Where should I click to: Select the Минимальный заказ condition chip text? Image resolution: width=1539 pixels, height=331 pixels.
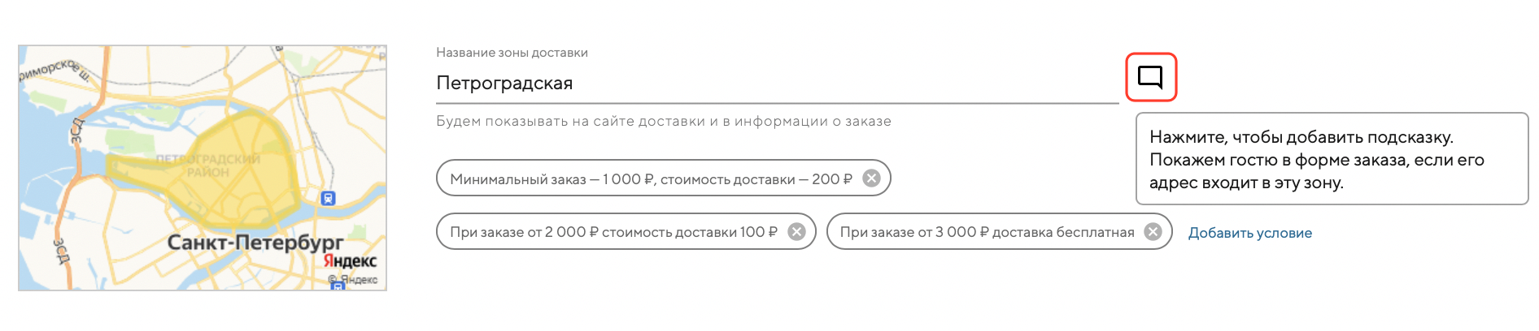point(651,179)
